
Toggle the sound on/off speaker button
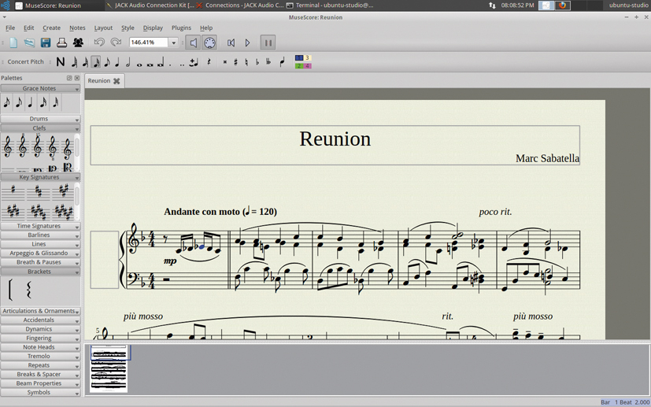(193, 43)
